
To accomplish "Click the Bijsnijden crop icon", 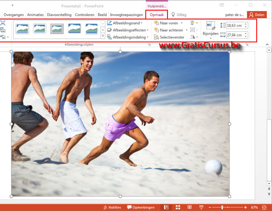I will (211, 26).
